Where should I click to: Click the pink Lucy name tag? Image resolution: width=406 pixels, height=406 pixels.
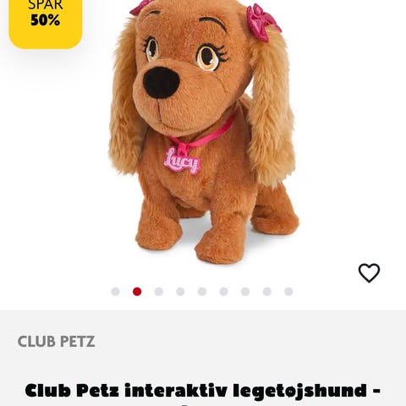point(182,162)
